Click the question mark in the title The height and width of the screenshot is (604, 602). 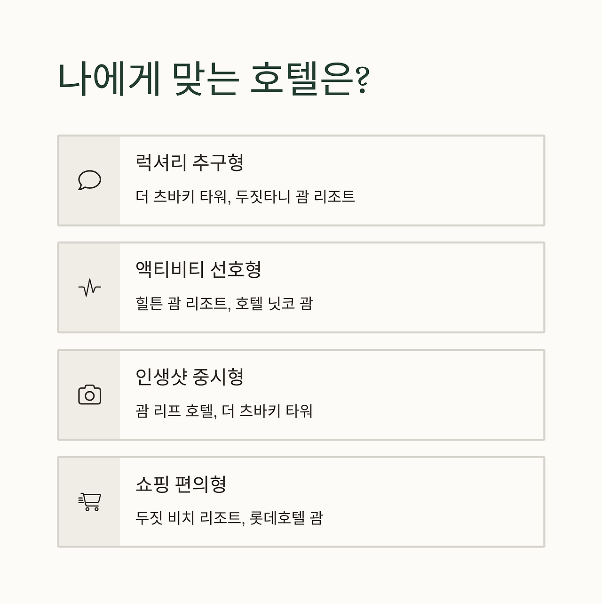(361, 80)
